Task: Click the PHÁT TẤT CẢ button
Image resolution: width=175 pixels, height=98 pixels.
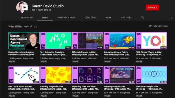Action: click(30, 26)
